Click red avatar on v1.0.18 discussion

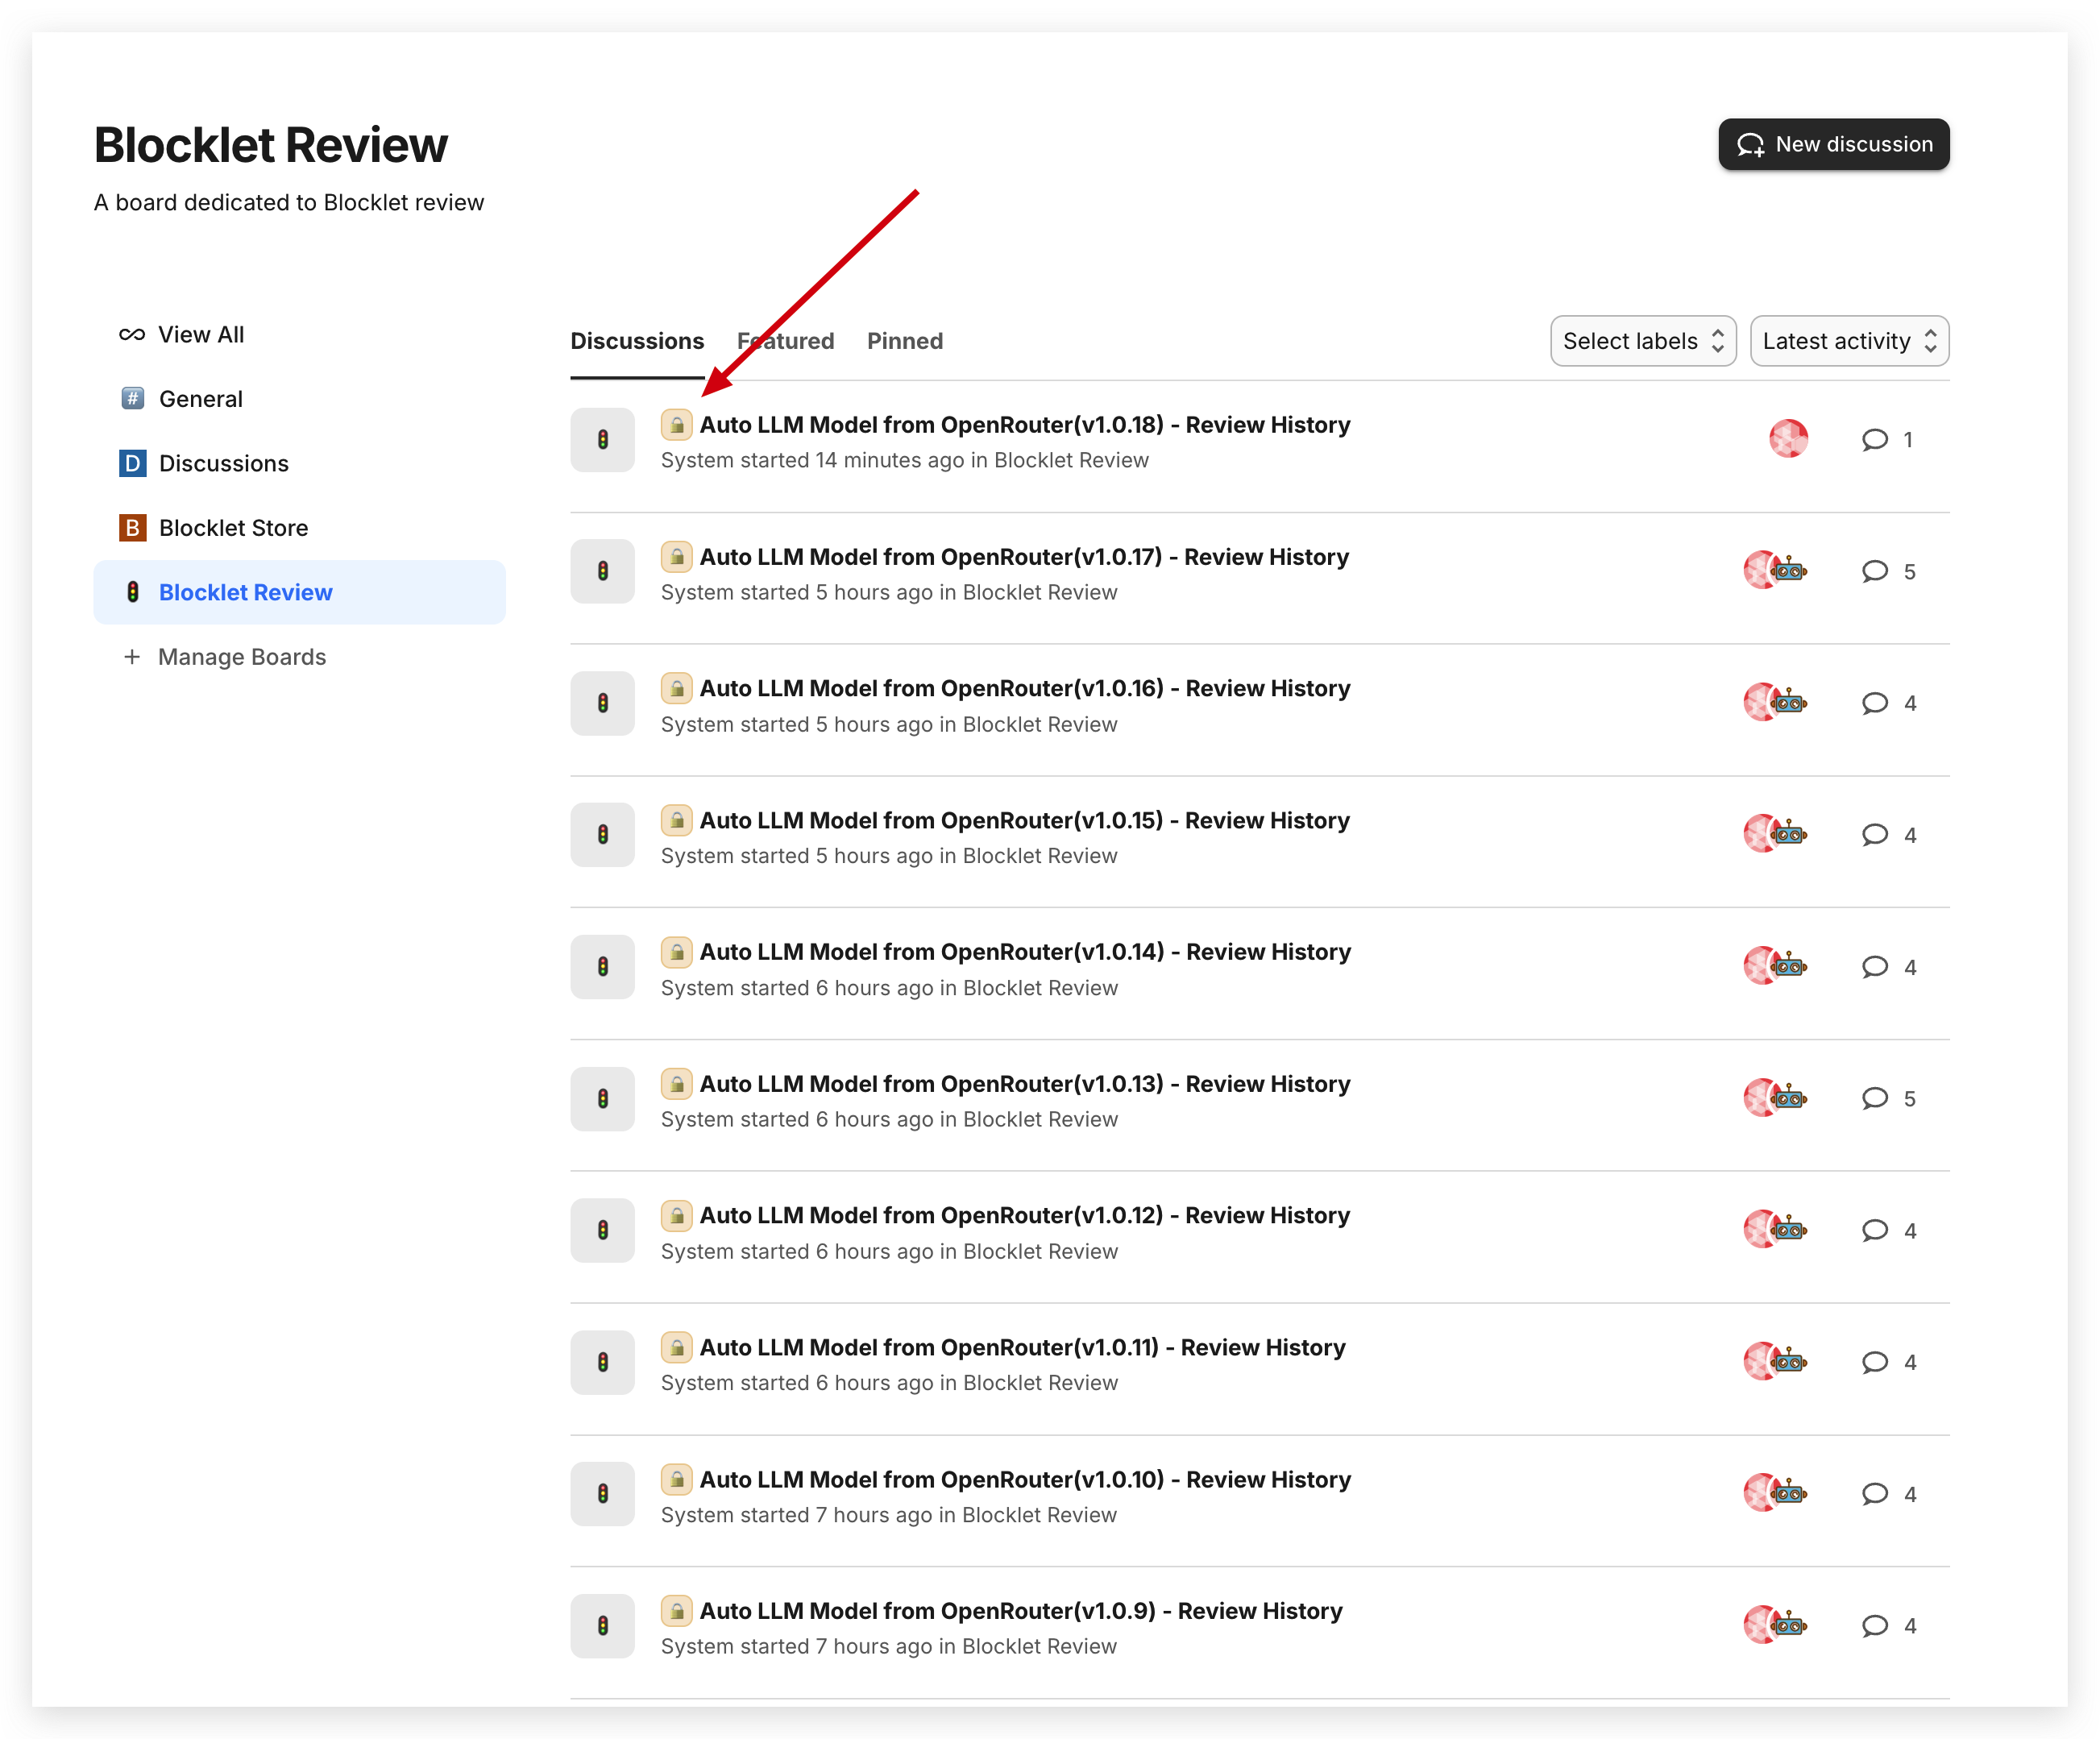pos(1788,439)
